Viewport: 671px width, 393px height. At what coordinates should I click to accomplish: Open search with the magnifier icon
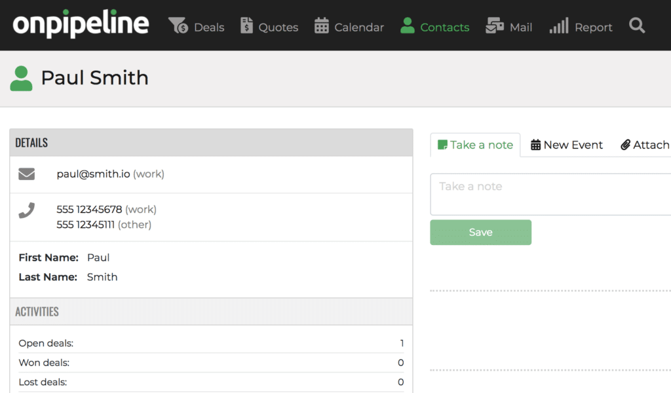[637, 26]
